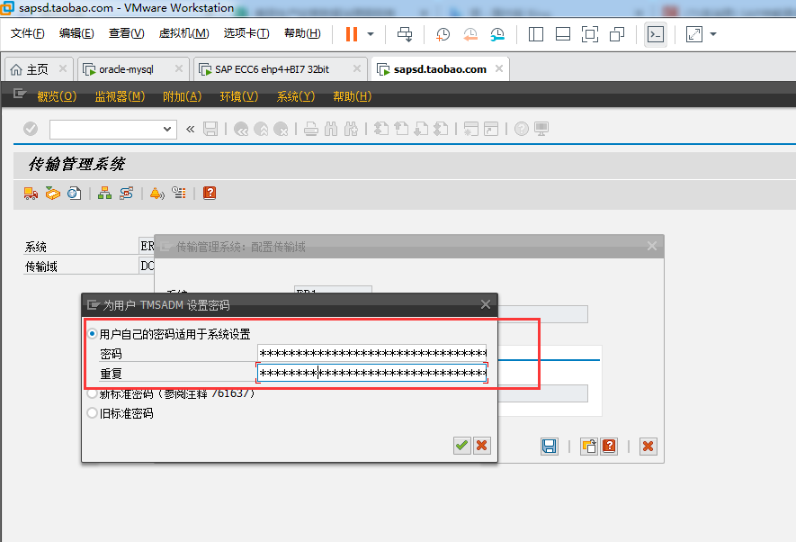This screenshot has width=796, height=542.
Task: Confirm the password dialog with green checkmark
Action: [461, 445]
